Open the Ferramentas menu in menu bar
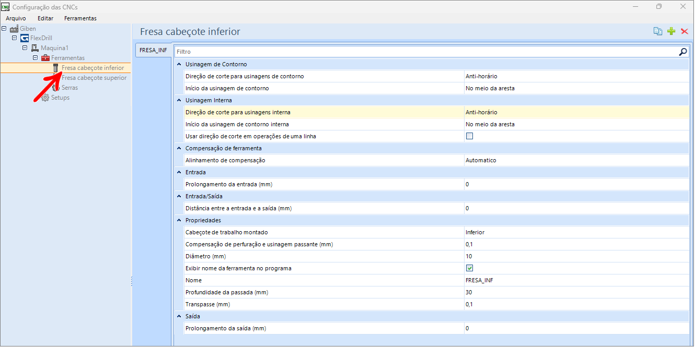This screenshot has width=695, height=347. pyautogui.click(x=80, y=18)
